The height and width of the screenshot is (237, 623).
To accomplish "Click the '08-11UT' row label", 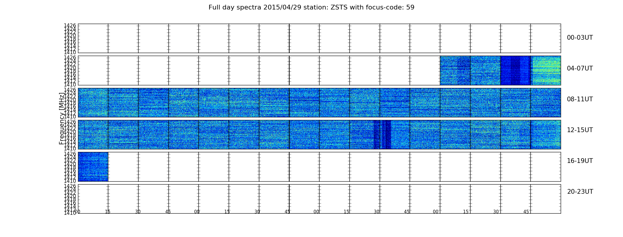I will click(x=580, y=99).
